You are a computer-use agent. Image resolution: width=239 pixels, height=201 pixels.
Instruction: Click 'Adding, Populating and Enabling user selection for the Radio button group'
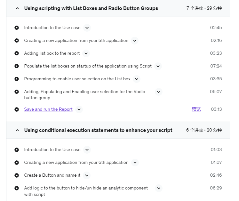click(x=84, y=95)
